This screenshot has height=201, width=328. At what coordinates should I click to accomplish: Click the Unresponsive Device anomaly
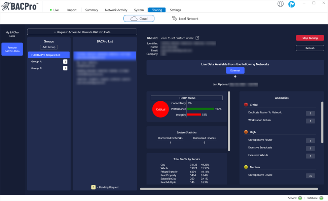point(260,175)
